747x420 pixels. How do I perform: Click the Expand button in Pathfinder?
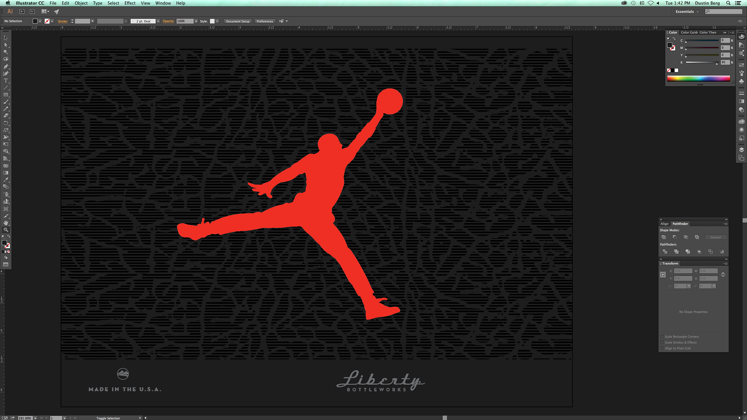[715, 237]
